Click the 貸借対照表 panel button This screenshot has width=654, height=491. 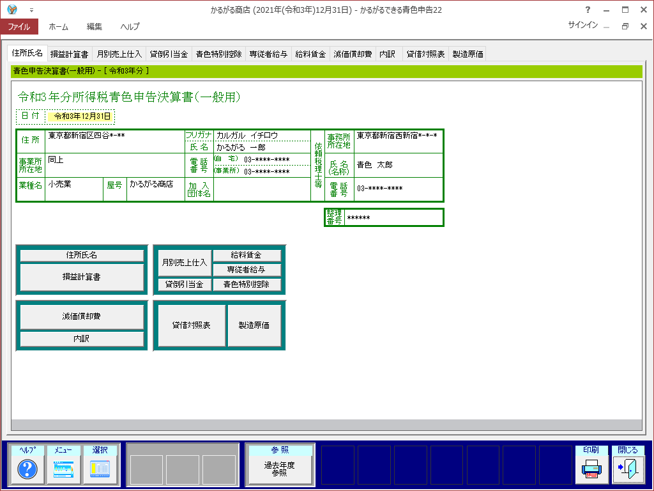(x=192, y=325)
